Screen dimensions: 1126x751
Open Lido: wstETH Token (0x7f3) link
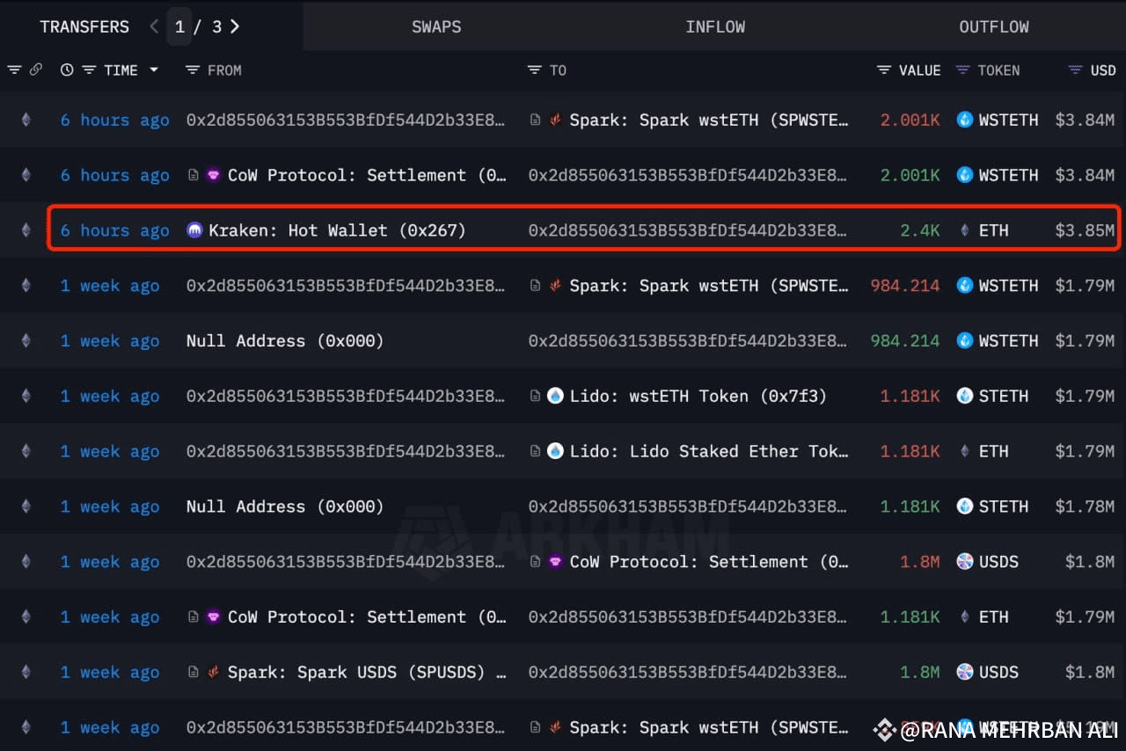coord(698,396)
